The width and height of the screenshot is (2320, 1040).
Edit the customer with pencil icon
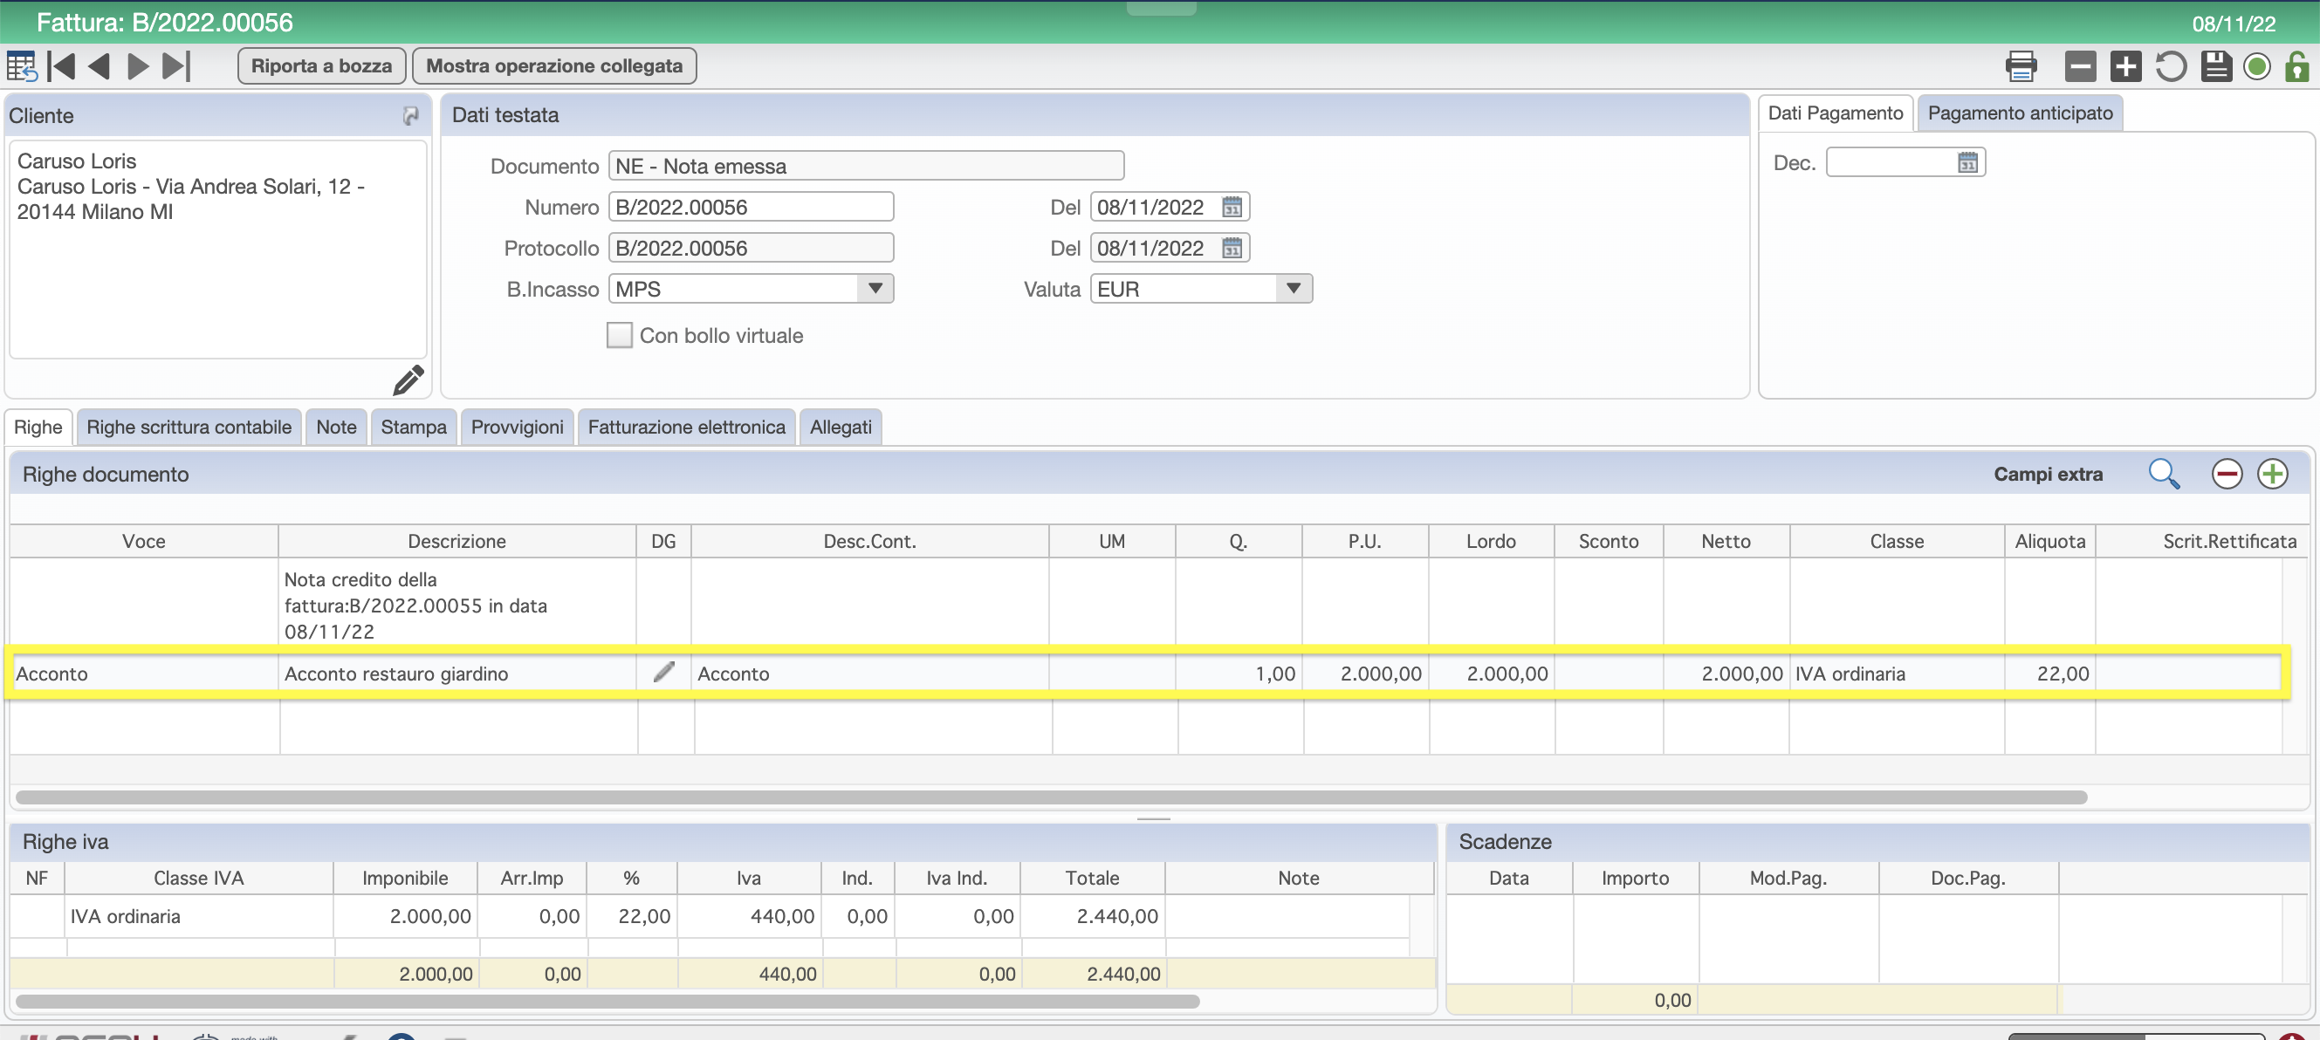408,380
